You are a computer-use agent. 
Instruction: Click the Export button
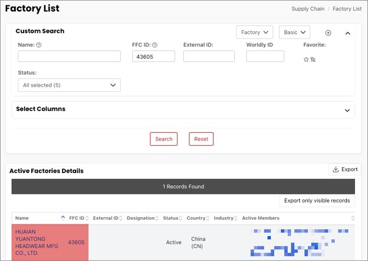(345, 169)
